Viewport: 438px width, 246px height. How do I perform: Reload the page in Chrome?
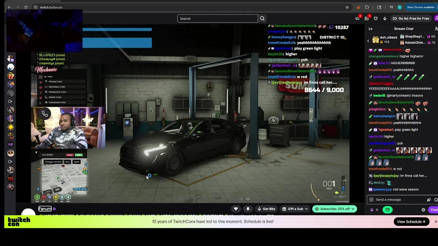(x=26, y=7)
